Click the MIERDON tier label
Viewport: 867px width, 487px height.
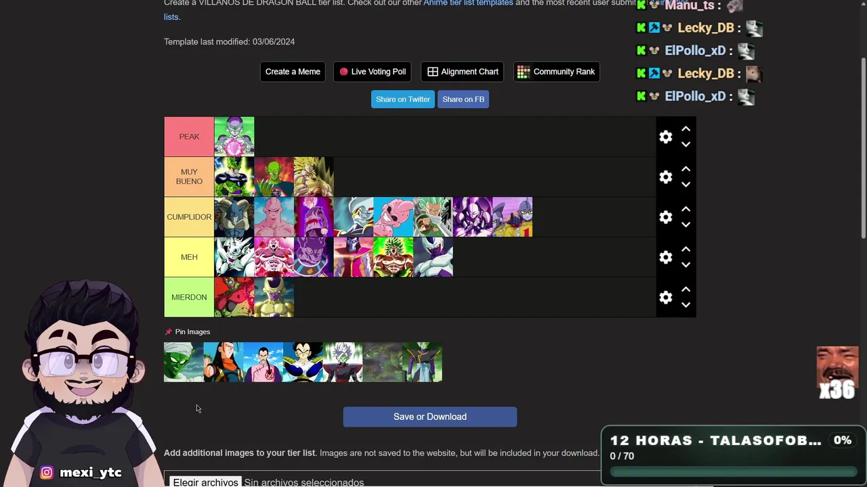(x=189, y=298)
